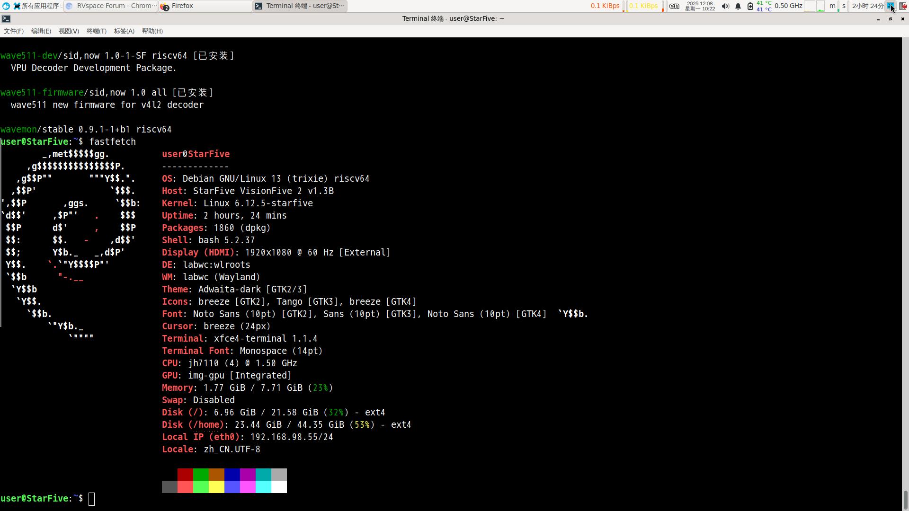Viewport: 909px width, 511px height.
Task: Open the 终端(T) menu
Action: tap(97, 31)
